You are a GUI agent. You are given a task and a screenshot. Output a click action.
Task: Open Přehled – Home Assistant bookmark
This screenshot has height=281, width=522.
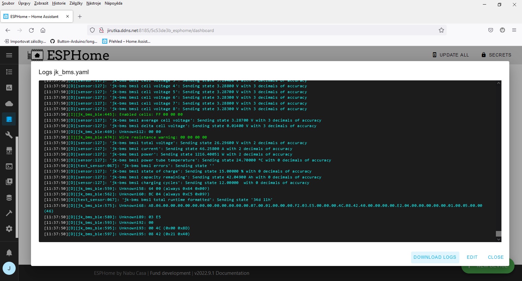[126, 41]
